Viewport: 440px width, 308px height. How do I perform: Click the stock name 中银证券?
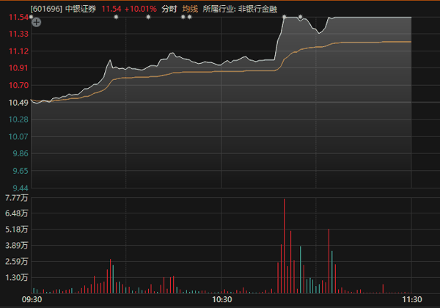pyautogui.click(x=81, y=9)
